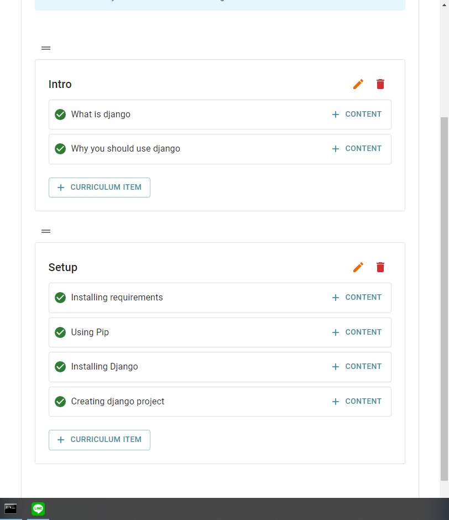This screenshot has width=449, height=520.
Task: Add content to Installing Django
Action: click(357, 367)
